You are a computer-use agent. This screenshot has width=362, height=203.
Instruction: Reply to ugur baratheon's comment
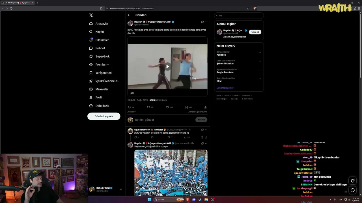(136, 137)
